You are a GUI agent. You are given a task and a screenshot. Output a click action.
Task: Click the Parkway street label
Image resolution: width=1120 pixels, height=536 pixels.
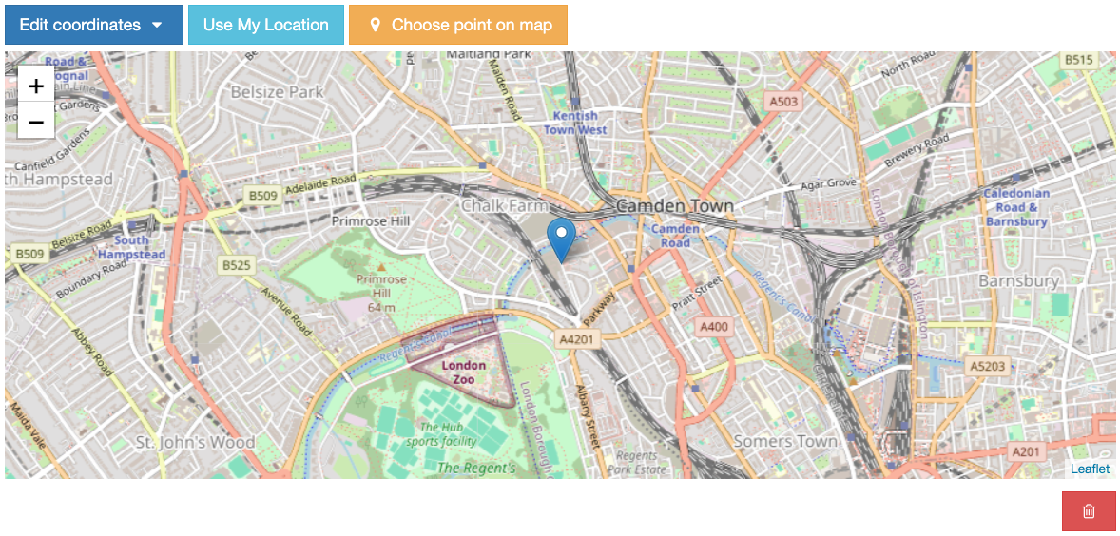click(x=599, y=308)
